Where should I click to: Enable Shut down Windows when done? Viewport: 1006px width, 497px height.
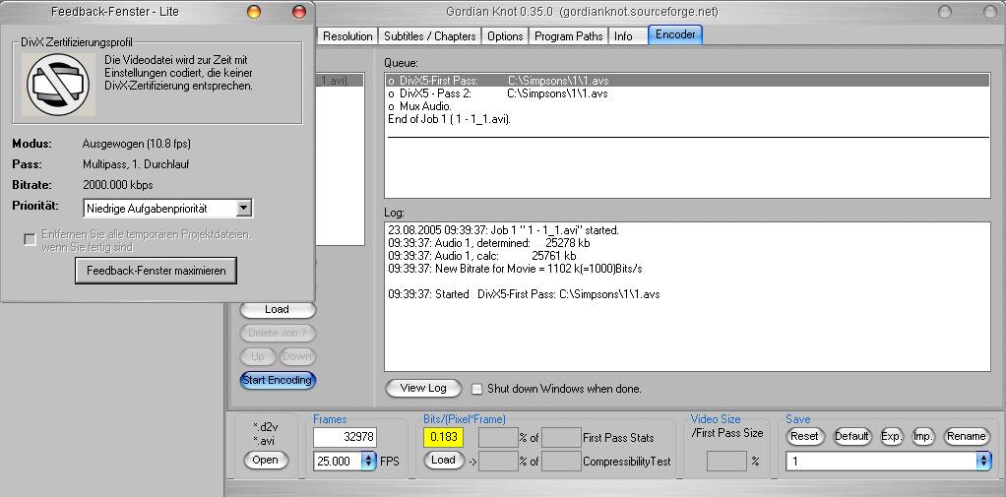click(x=476, y=389)
